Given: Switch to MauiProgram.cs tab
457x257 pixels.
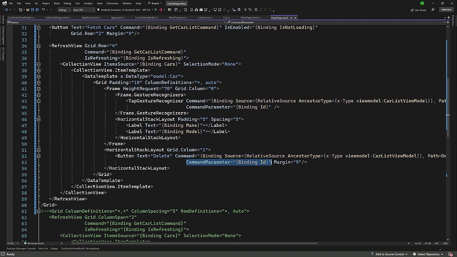Looking at the screenshot, I should click(177, 17).
